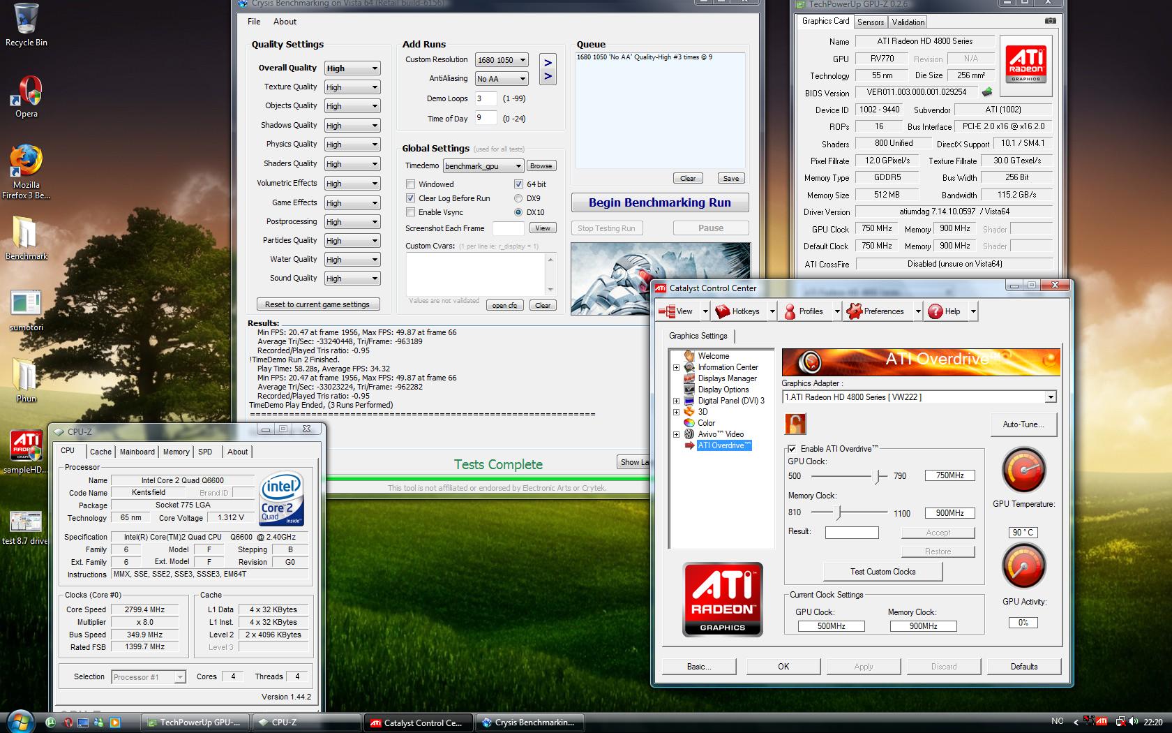Open the Shadows Quality dropdown
This screenshot has width=1172, height=733.
tap(352, 126)
